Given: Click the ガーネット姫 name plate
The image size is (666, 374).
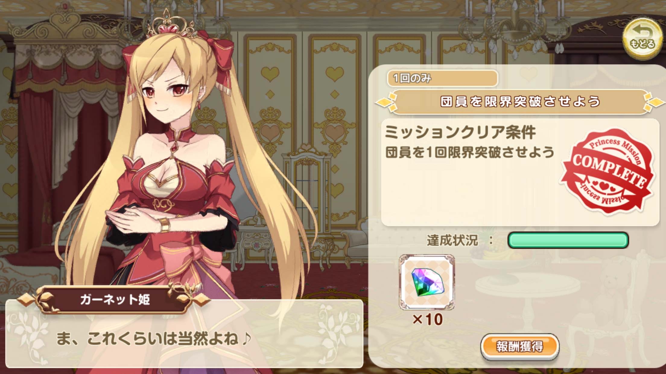Looking at the screenshot, I should coord(115,300).
